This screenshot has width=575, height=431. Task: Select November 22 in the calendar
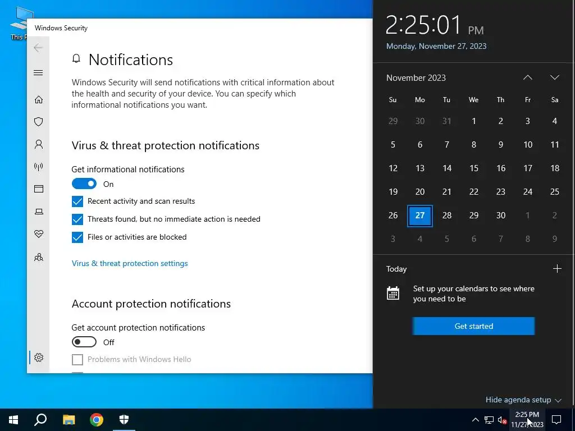474,192
